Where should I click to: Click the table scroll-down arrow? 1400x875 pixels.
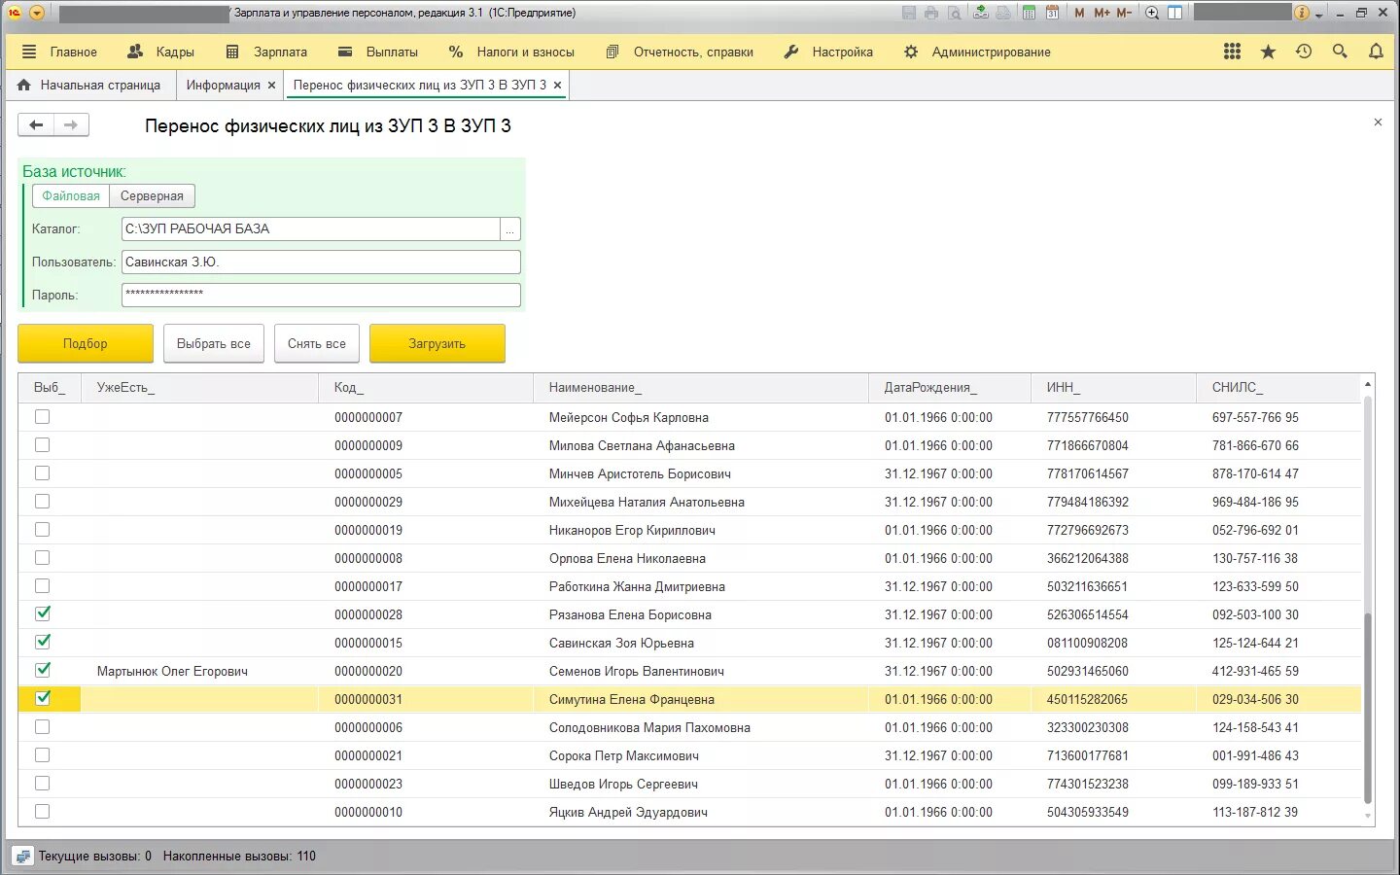click(1368, 817)
